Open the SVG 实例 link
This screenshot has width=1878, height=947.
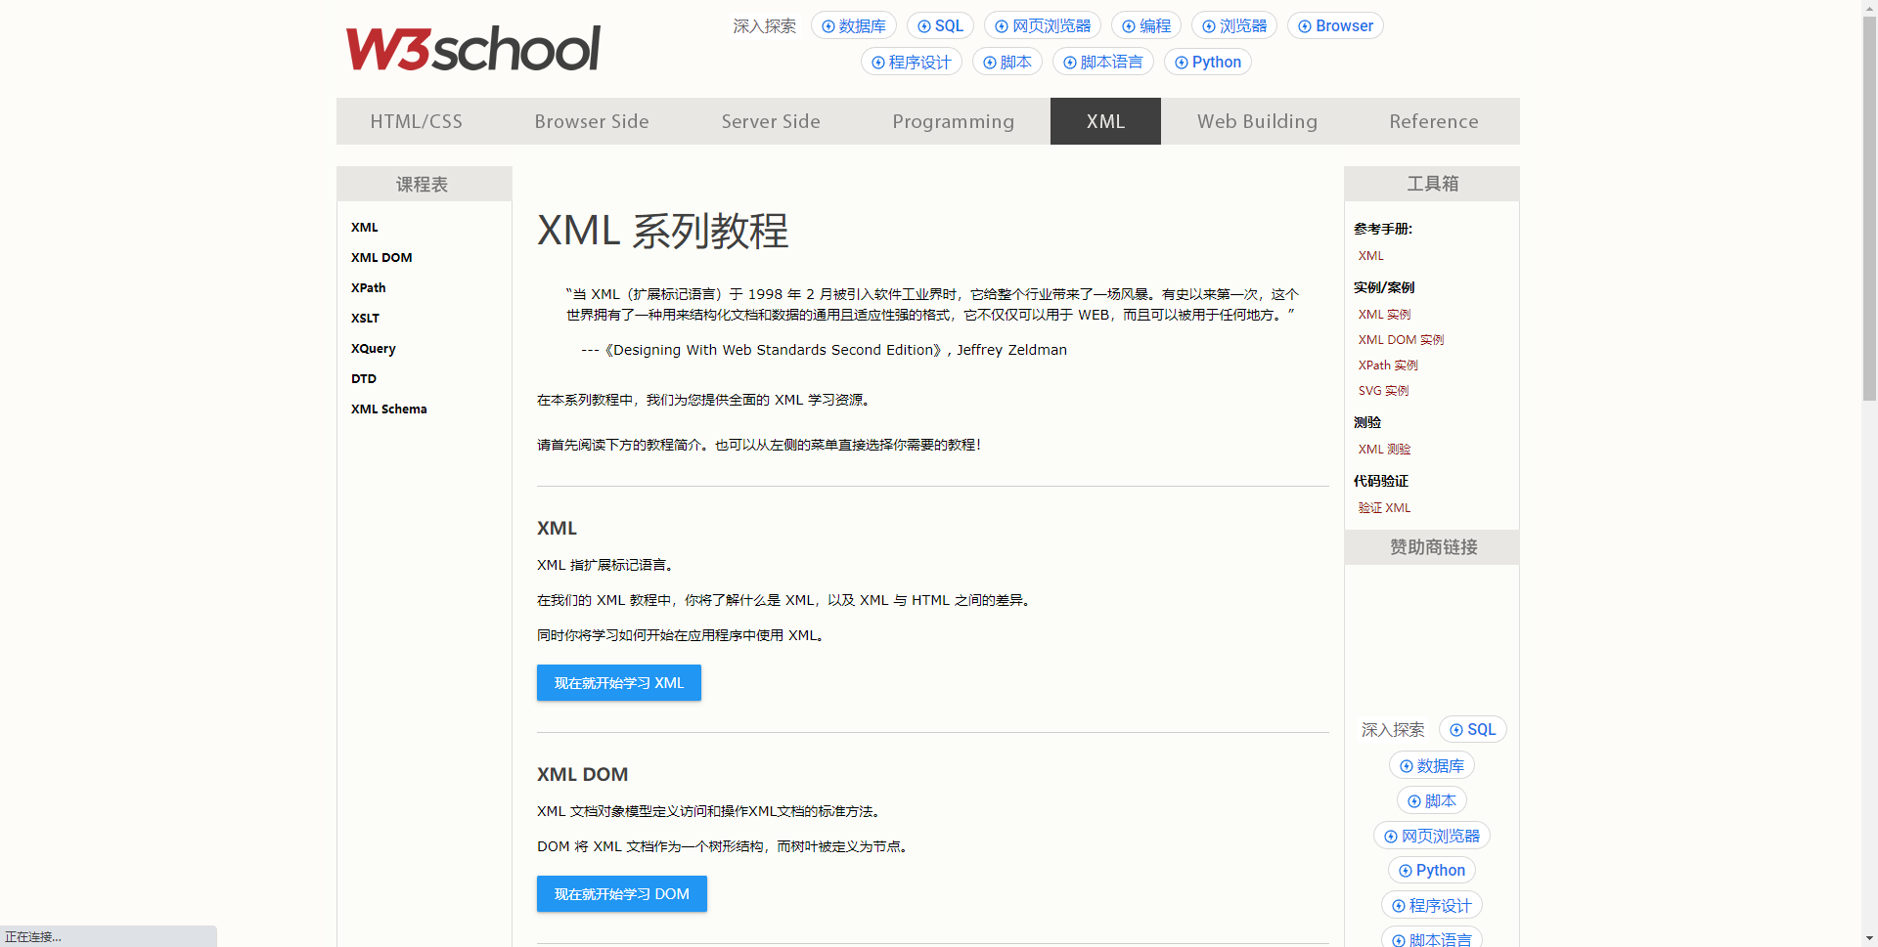1383,391
